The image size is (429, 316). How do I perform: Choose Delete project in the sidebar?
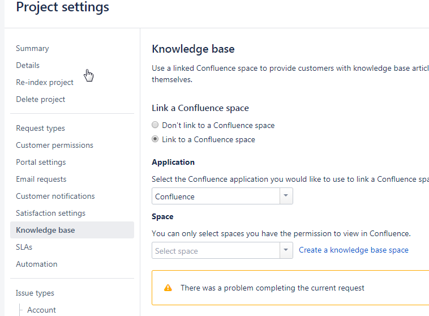pos(41,99)
